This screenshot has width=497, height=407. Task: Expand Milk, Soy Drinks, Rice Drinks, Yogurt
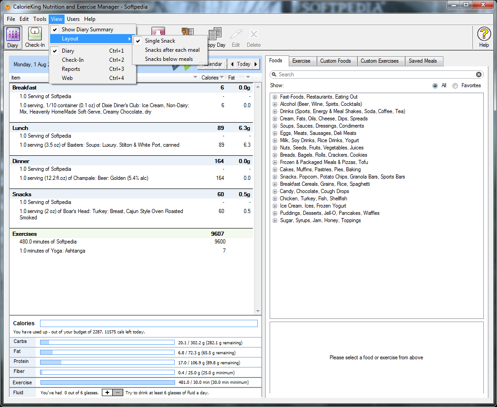(275, 141)
